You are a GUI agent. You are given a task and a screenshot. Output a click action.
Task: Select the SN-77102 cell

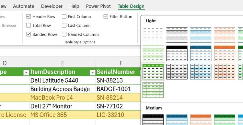pyautogui.click(x=118, y=106)
